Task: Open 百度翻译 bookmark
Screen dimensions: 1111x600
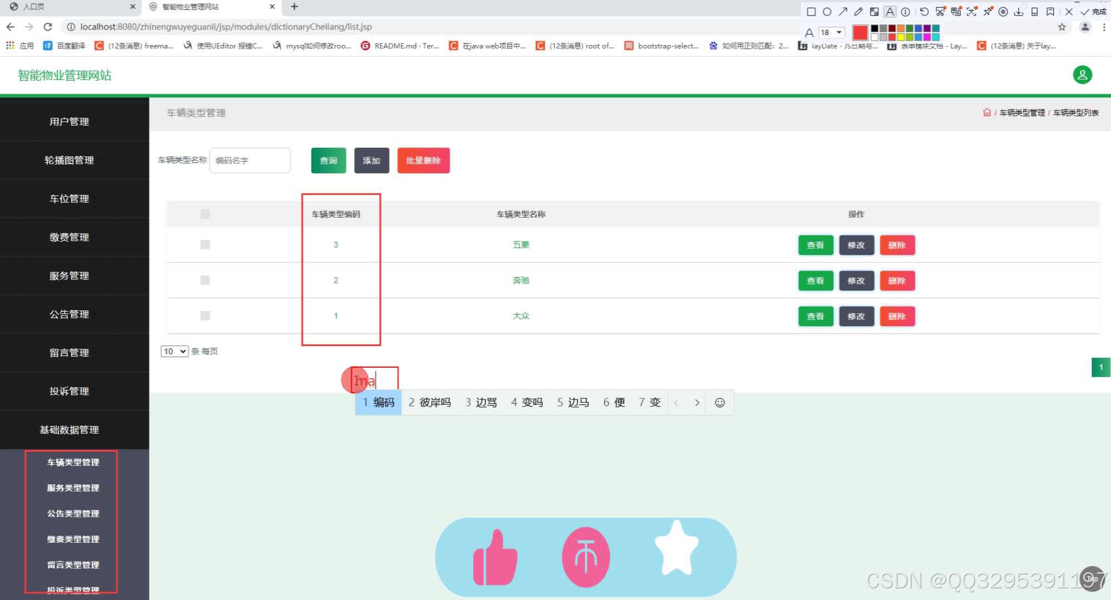Action: click(x=64, y=46)
